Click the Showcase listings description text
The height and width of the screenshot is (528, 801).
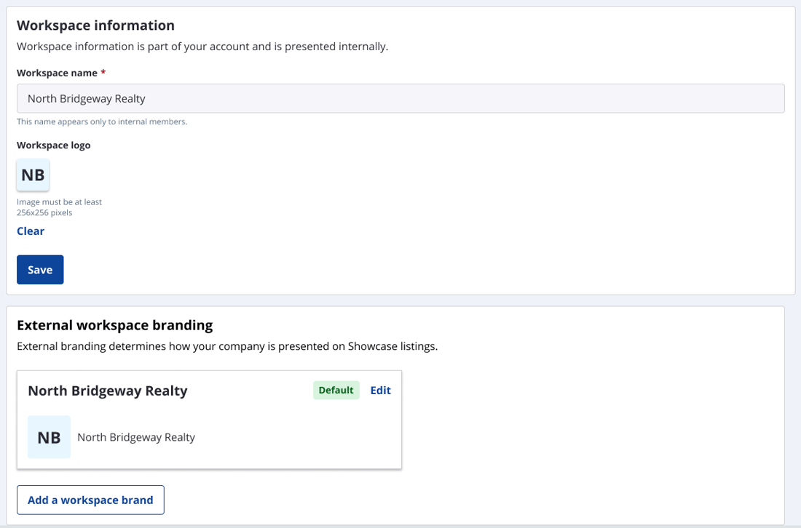(227, 346)
